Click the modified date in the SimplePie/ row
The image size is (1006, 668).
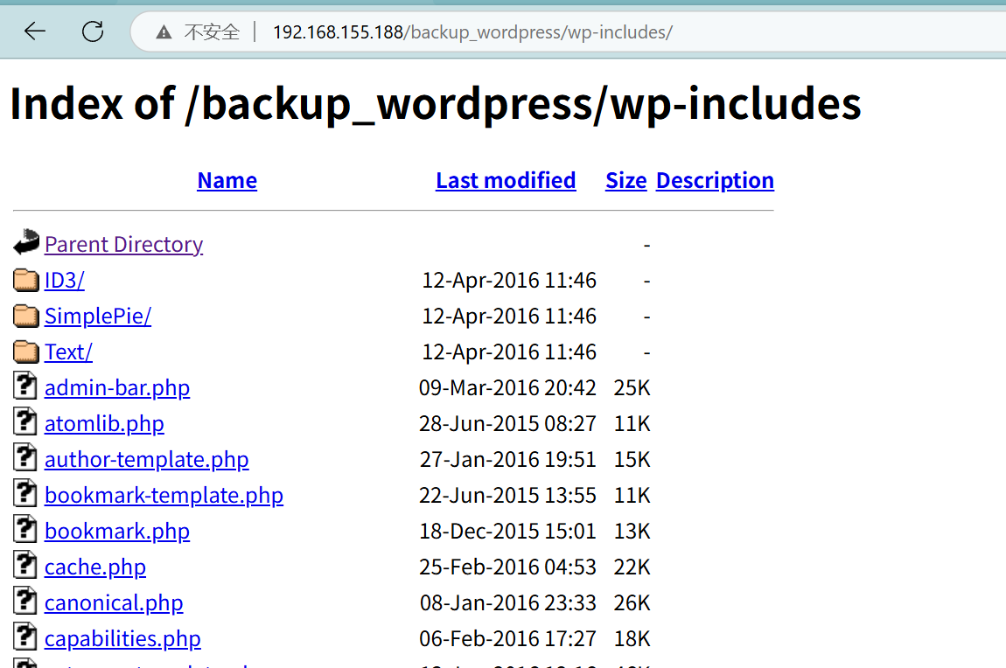tap(509, 316)
